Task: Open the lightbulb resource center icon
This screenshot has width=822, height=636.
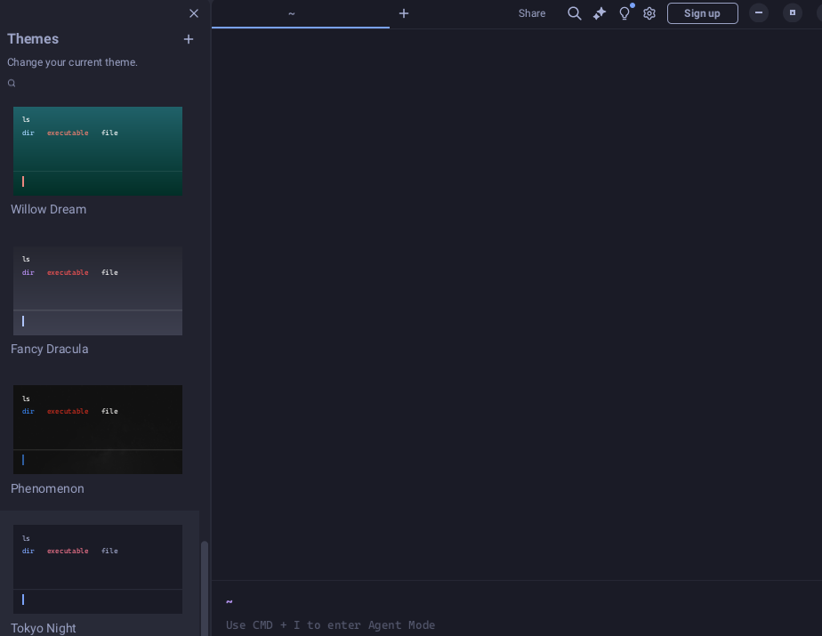Action: click(625, 13)
